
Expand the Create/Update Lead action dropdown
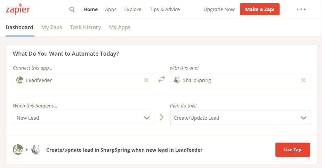(x=240, y=118)
